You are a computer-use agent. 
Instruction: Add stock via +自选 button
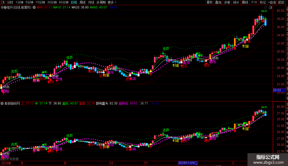coord(272,2)
